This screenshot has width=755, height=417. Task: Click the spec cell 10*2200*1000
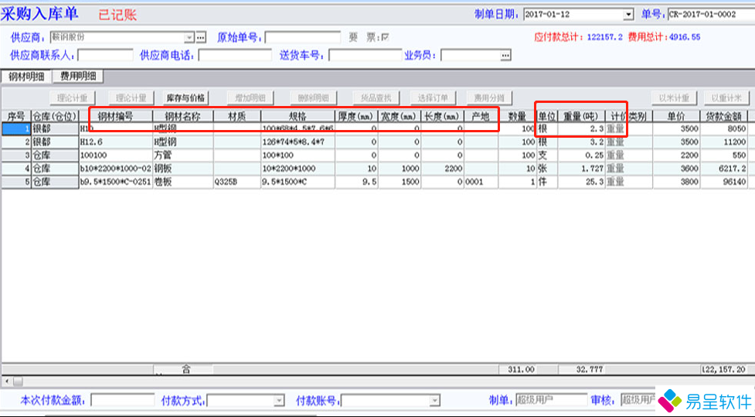[x=298, y=169]
